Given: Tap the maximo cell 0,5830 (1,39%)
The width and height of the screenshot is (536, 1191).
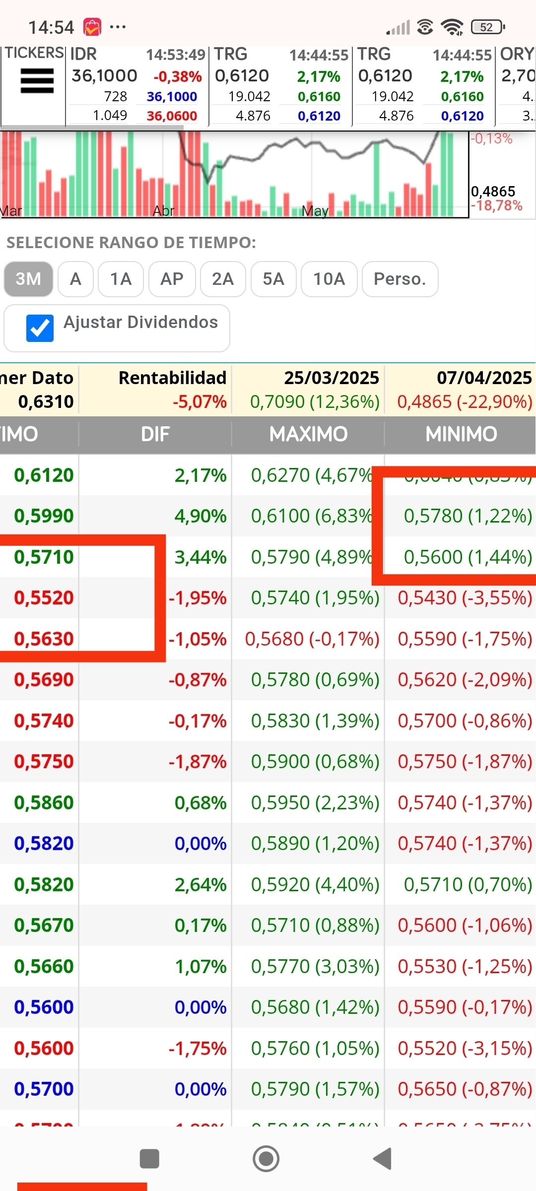Looking at the screenshot, I should pyautogui.click(x=315, y=721).
